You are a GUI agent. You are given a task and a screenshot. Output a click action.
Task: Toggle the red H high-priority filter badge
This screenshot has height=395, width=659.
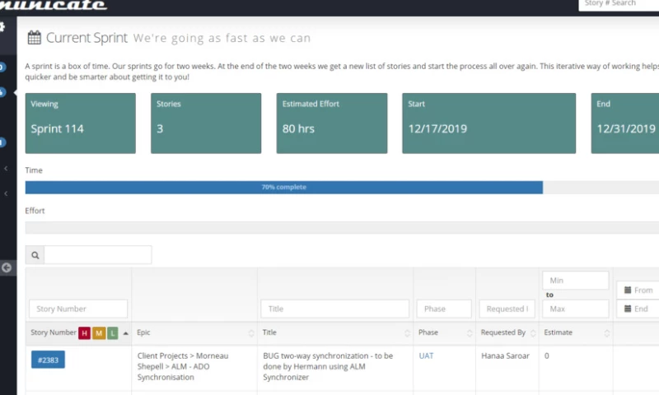84,332
